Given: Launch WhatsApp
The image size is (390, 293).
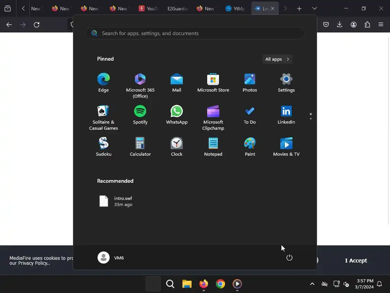Looking at the screenshot, I should click(177, 115).
